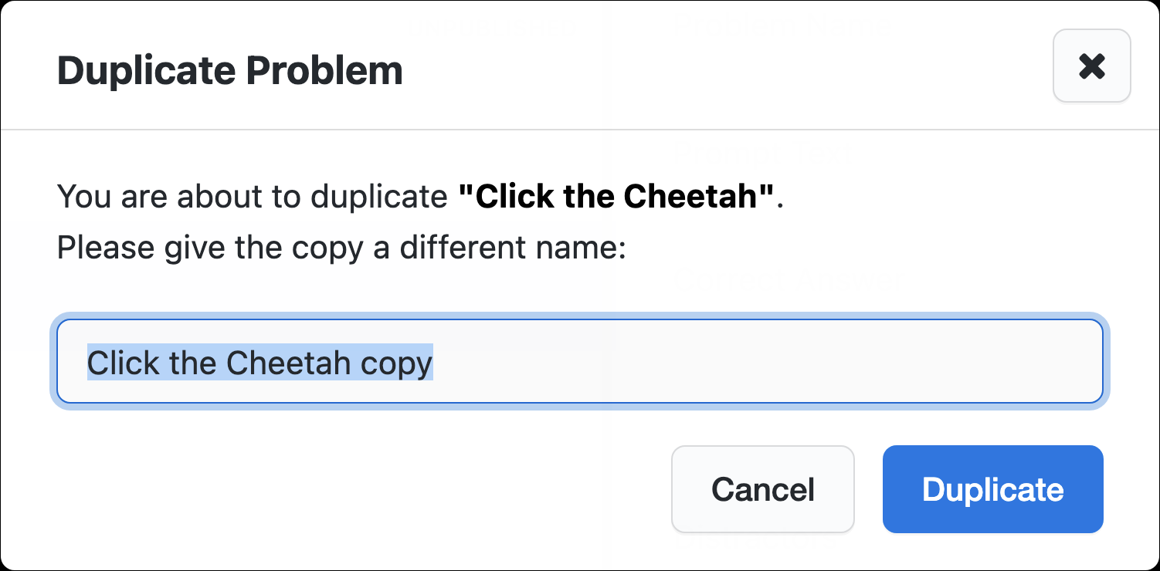Click "Please give the copy a different name" label

pyautogui.click(x=341, y=248)
